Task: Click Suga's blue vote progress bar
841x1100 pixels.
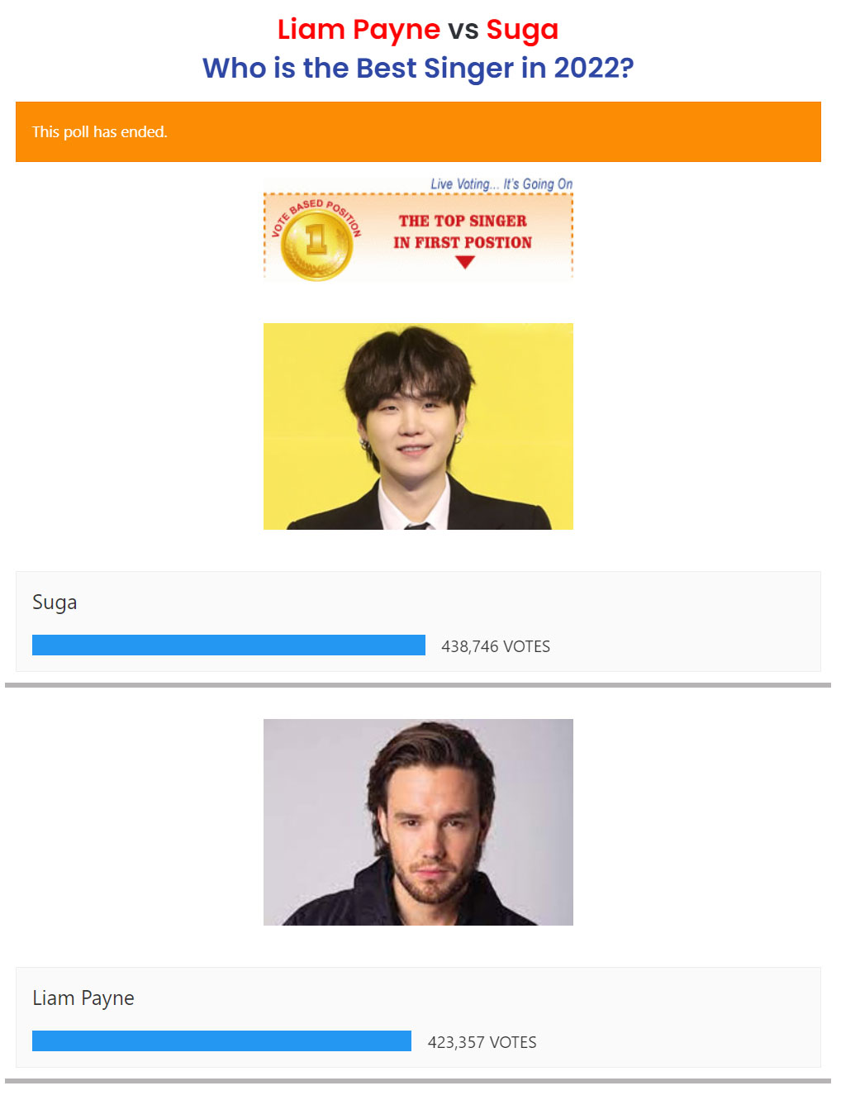Action: click(x=229, y=645)
